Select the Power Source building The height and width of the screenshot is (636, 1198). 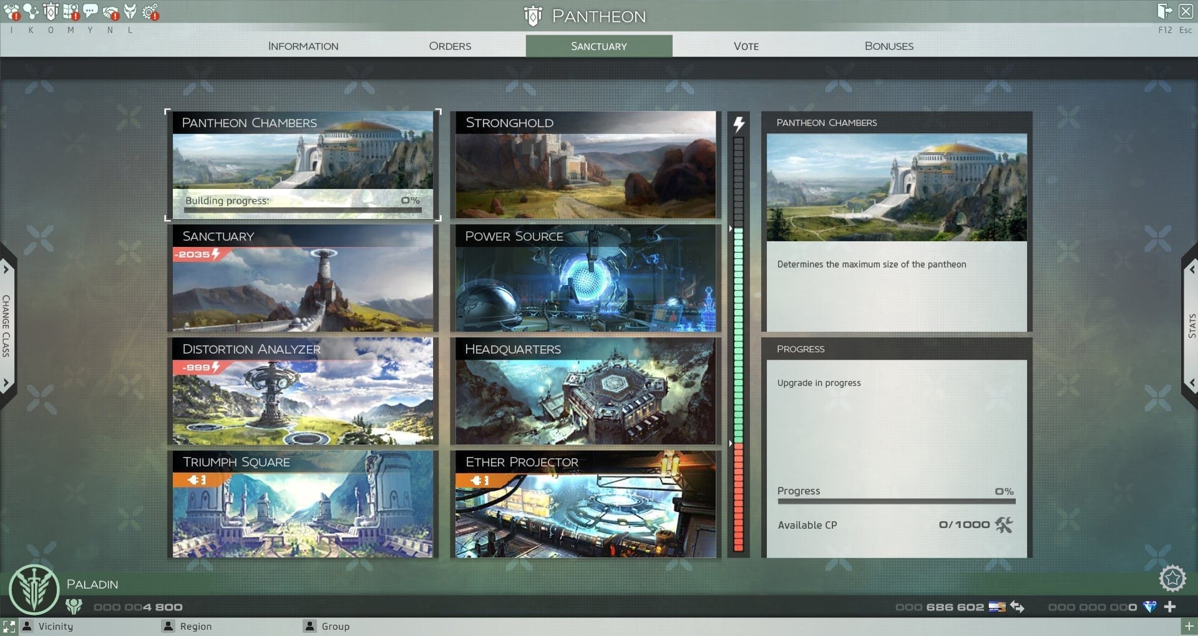coord(585,278)
